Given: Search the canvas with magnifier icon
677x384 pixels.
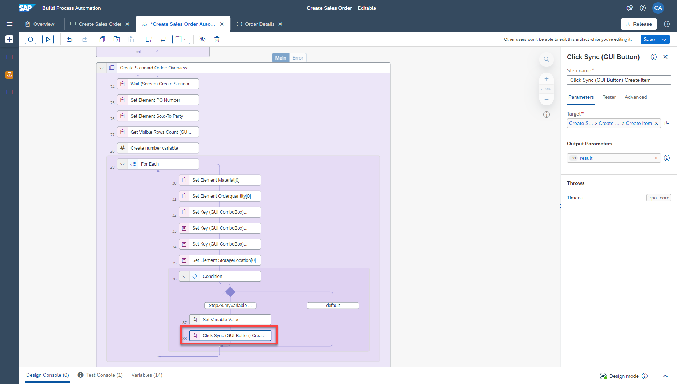Looking at the screenshot, I should coord(547,59).
